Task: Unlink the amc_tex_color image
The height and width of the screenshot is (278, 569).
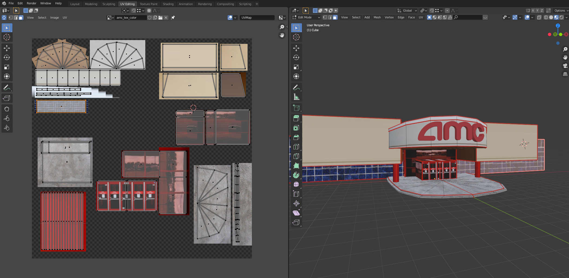Action: pyautogui.click(x=166, y=18)
